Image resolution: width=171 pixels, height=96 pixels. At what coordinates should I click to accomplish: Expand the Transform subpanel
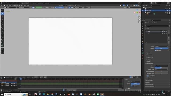pyautogui.click(x=149, y=55)
